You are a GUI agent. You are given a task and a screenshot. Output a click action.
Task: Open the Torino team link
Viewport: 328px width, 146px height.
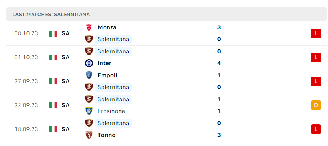pyautogui.click(x=106, y=135)
